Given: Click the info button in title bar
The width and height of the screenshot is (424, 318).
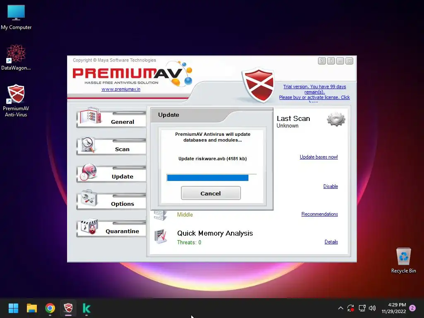Looking at the screenshot, I should [x=331, y=61].
